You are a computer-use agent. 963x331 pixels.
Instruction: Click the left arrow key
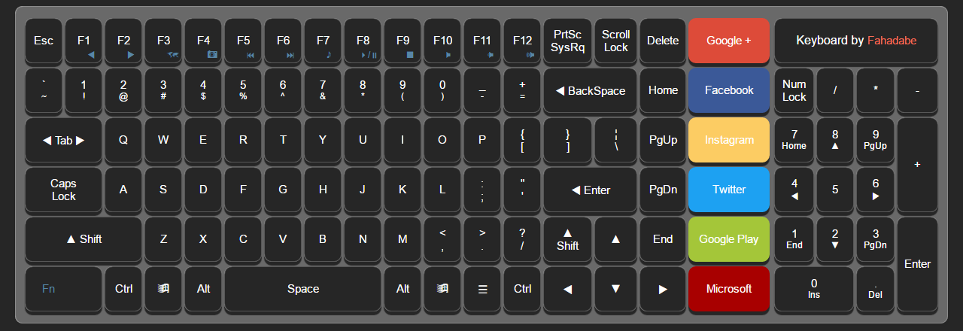[567, 289]
